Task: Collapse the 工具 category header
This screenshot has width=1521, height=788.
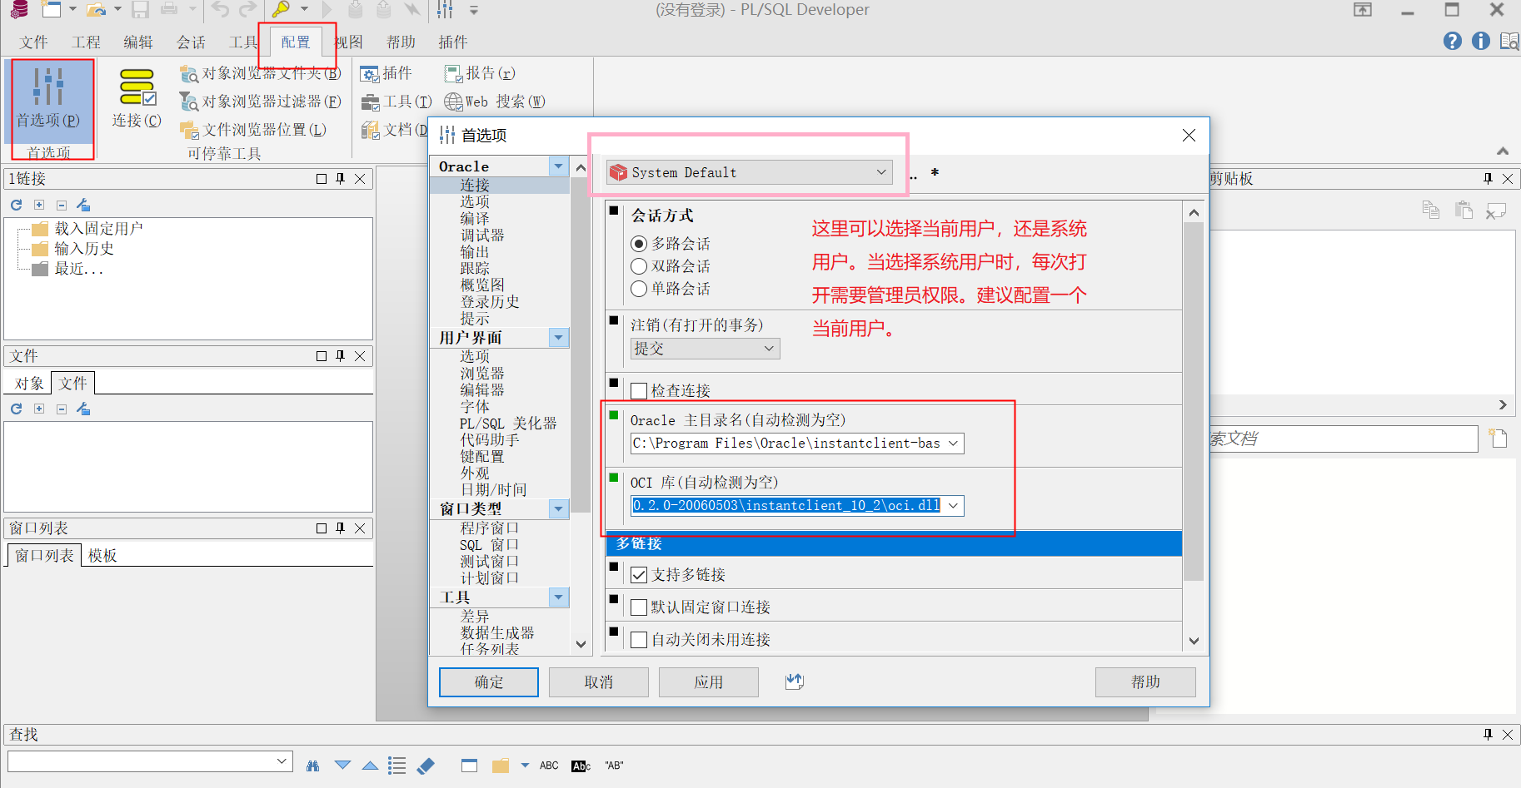Action: coord(559,597)
